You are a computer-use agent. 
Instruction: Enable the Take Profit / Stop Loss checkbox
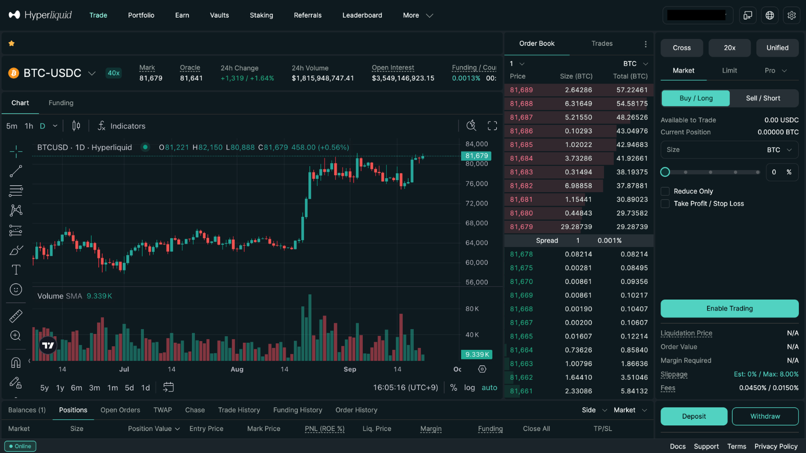pyautogui.click(x=665, y=203)
